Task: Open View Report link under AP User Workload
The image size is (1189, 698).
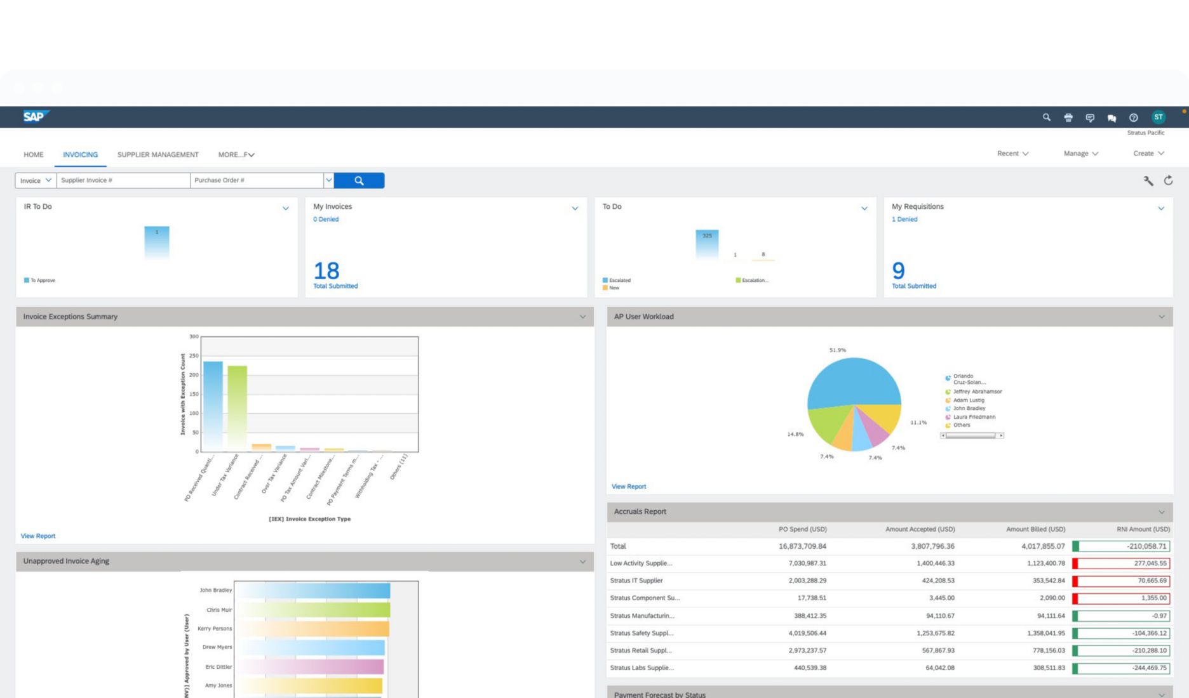Action: coord(628,487)
